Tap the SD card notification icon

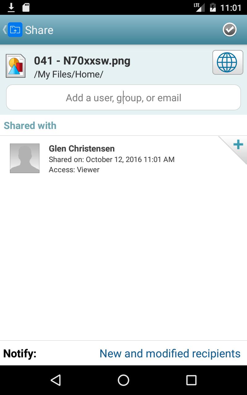26,7
